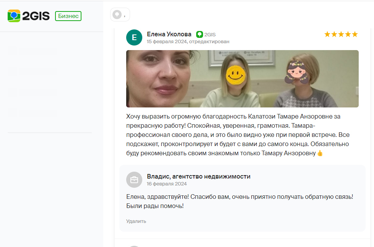374x247 pixels.
Task: Open Владис, агентство недвижимости name
Action: pyautogui.click(x=199, y=176)
